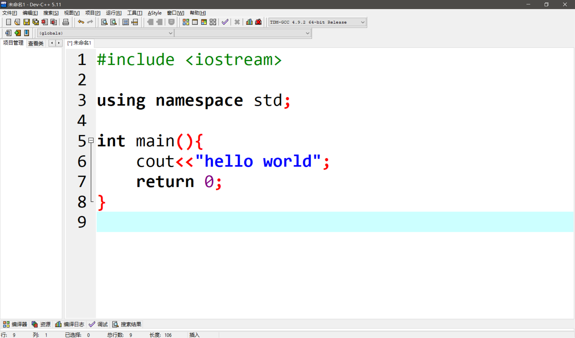Screen dimensions: 575x338
Task: Open the 视图[V] menu
Action: tap(72, 13)
